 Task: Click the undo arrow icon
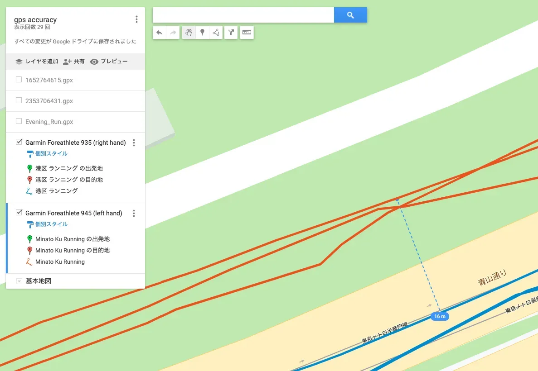coord(159,32)
